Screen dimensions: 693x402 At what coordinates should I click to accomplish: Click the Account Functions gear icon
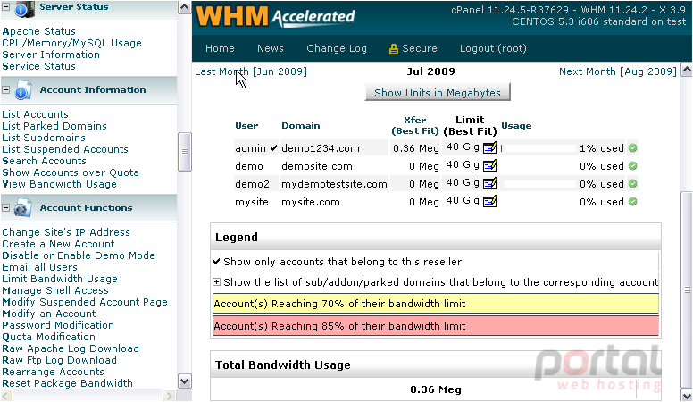tap(22, 208)
